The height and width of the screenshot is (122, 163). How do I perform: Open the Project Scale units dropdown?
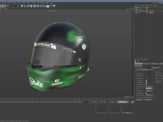click(x=156, y=68)
